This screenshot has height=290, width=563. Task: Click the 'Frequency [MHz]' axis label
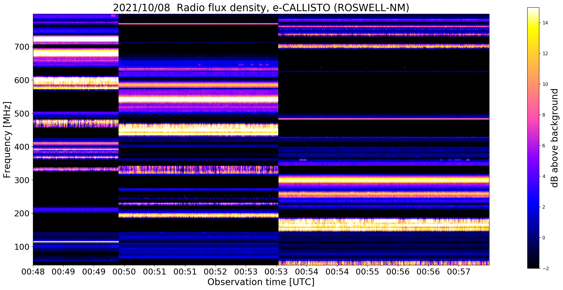tap(7, 140)
